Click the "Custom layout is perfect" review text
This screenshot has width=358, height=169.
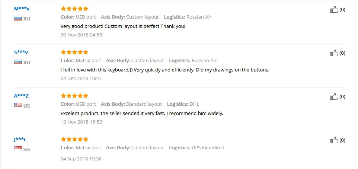coord(123,26)
